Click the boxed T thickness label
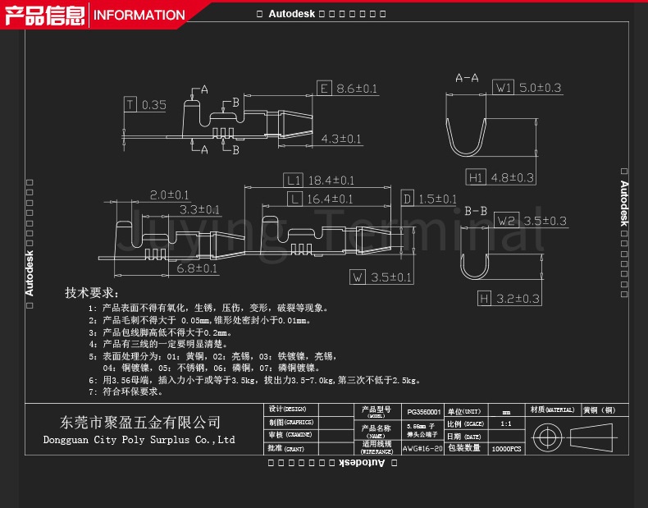Viewport: 648px width, 508px height. coord(130,104)
